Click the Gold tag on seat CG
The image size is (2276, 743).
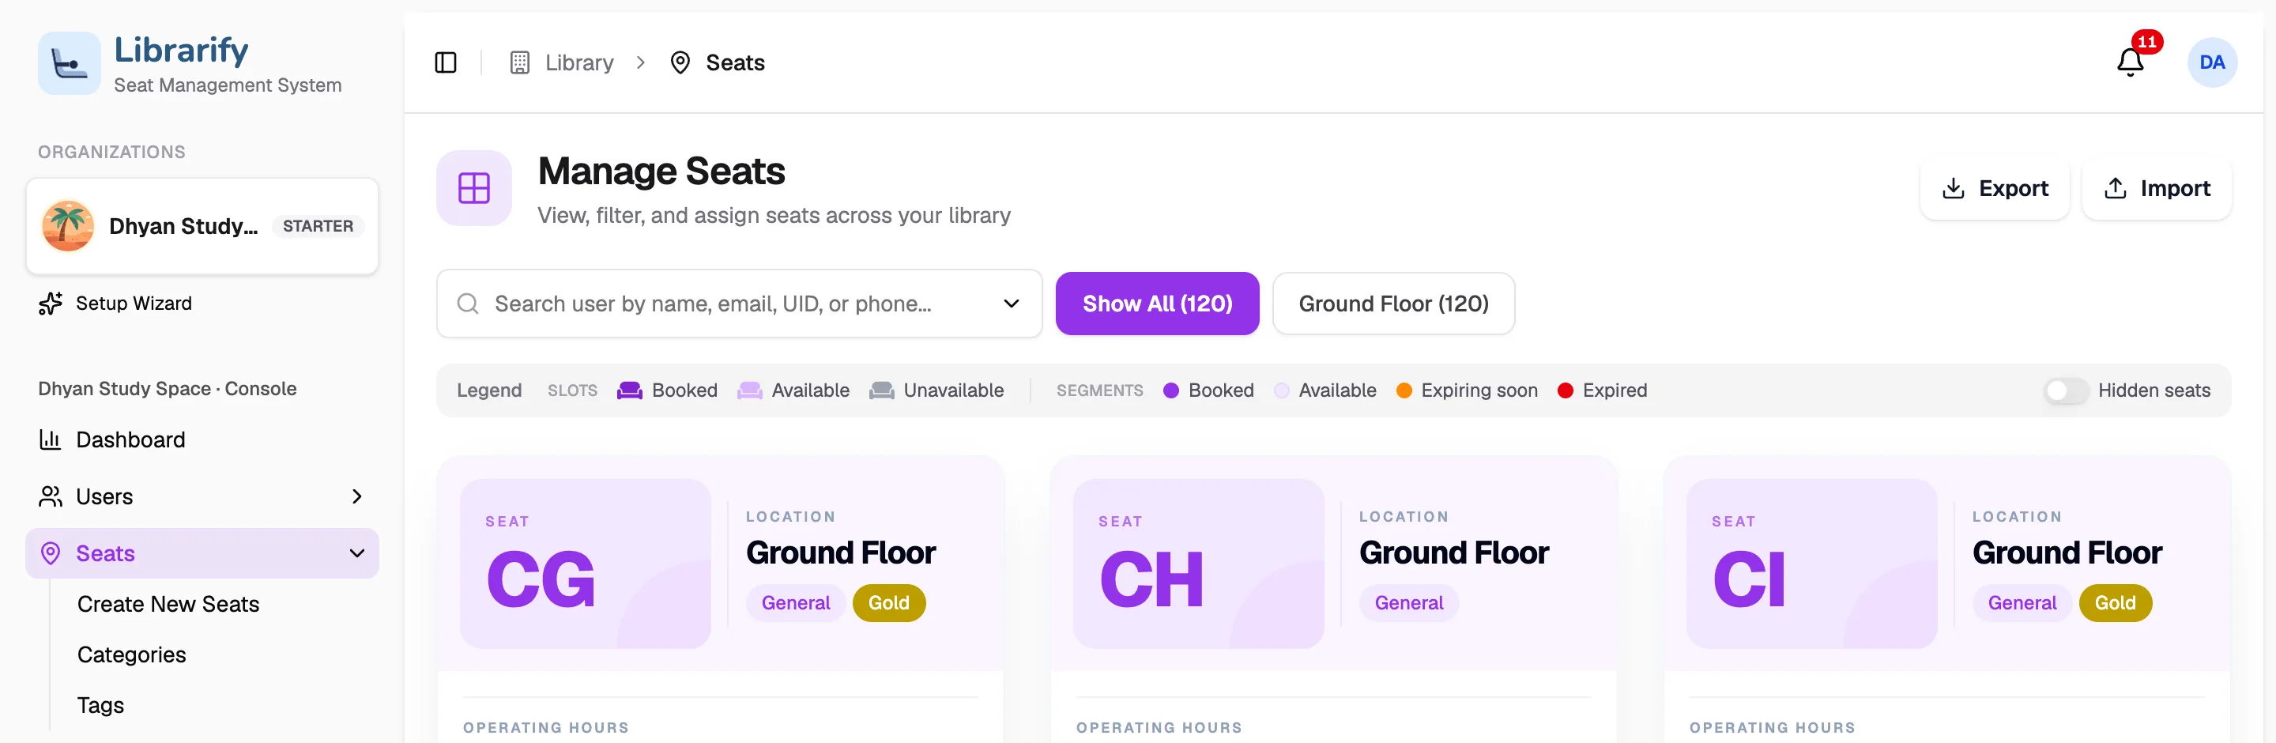point(889,603)
